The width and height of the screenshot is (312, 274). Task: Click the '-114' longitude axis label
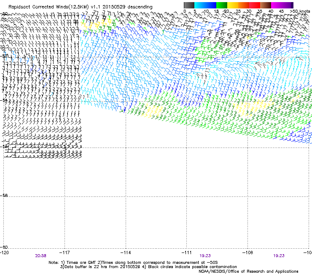126,253
